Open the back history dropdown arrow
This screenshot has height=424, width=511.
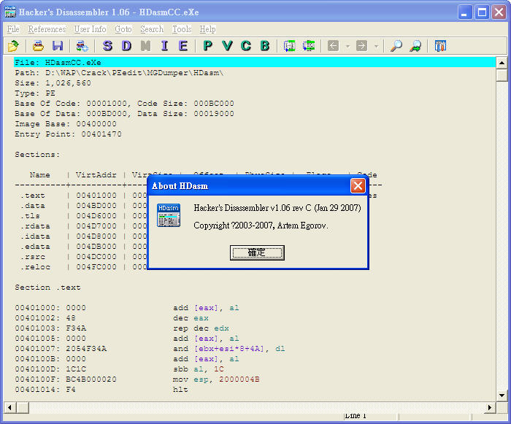tap(347, 47)
